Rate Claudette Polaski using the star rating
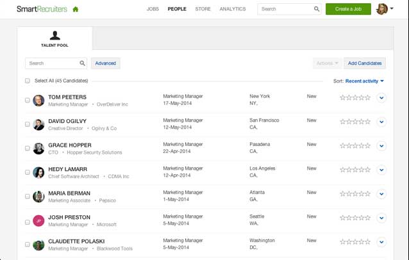 [x=355, y=242]
